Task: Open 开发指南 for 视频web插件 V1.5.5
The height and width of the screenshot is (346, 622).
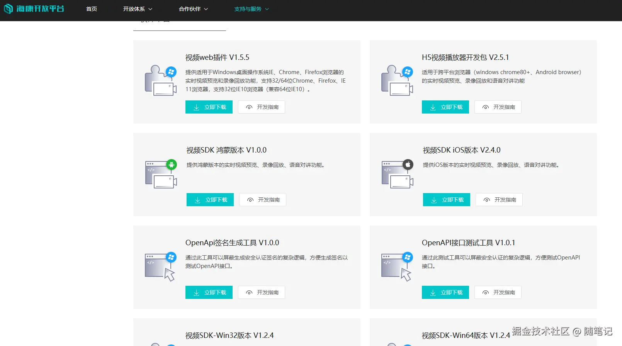Action: coord(262,107)
